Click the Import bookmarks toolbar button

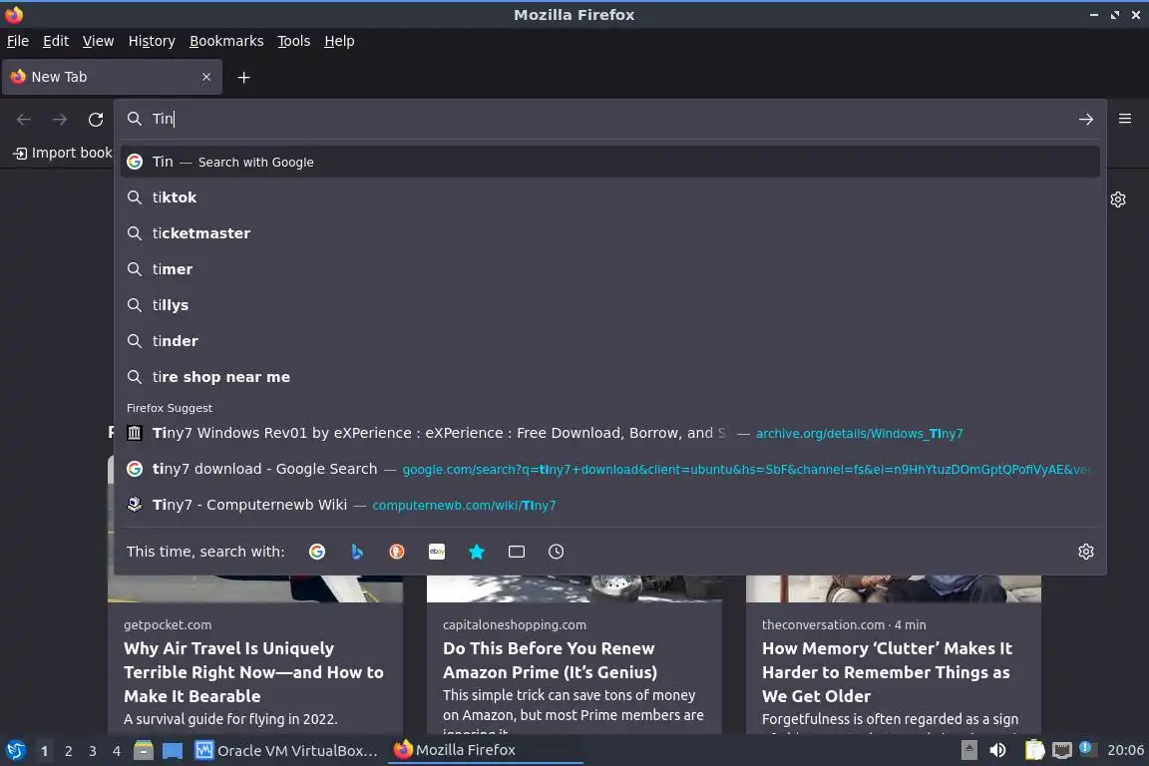pos(63,153)
